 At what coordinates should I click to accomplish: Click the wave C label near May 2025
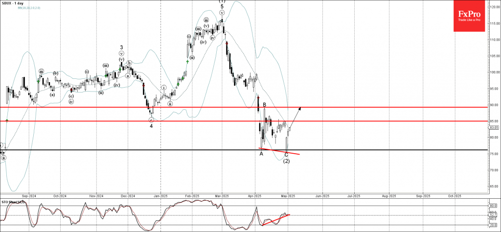(286, 155)
